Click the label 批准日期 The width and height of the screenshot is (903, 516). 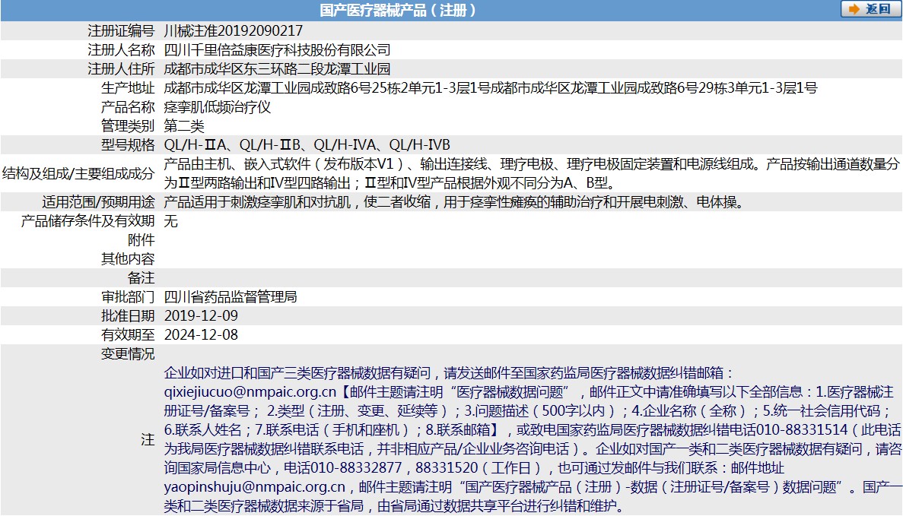pyautogui.click(x=128, y=316)
